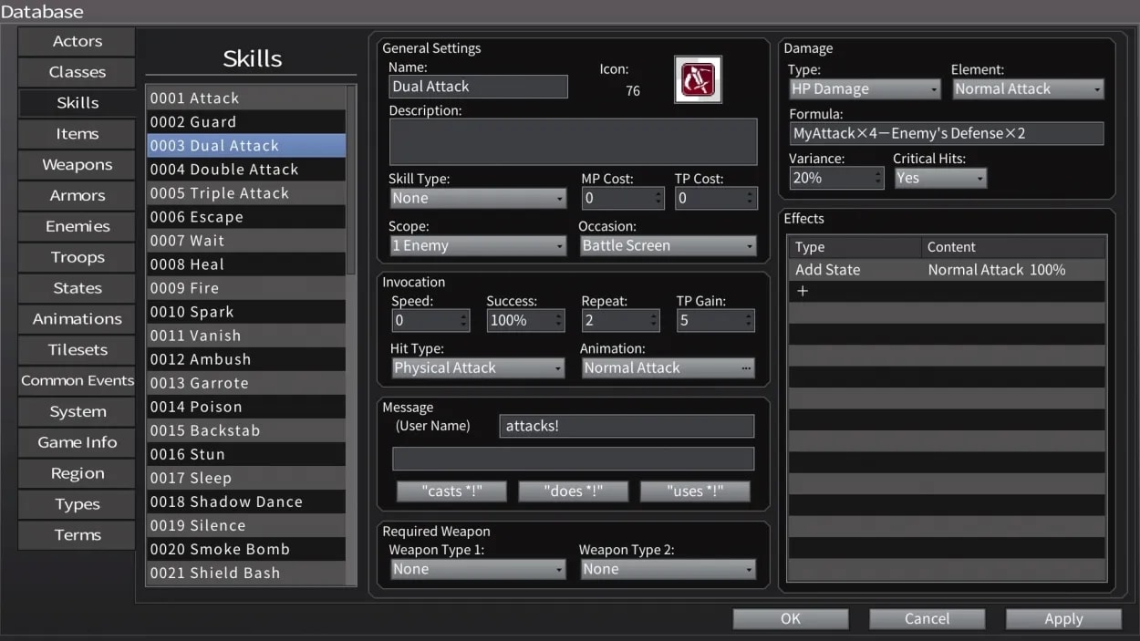Open the Hit Type Physical Attack dropdown
The image size is (1140, 641).
[478, 367]
